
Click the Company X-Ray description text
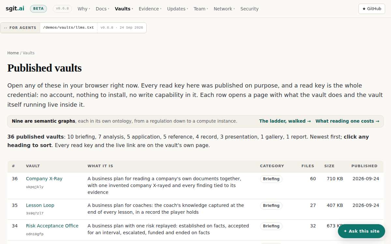(x=165, y=185)
